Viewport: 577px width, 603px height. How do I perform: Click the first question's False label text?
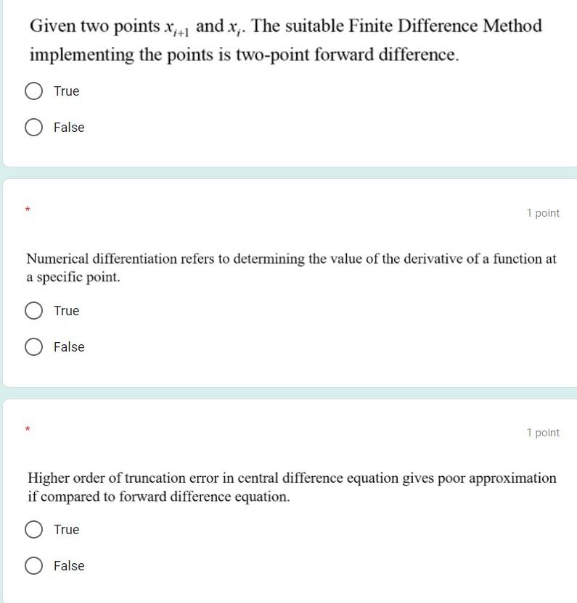[69, 128]
